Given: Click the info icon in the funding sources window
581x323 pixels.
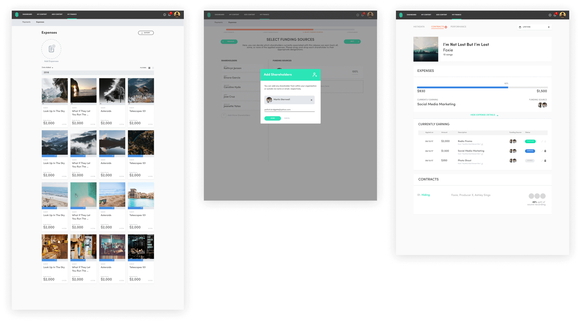Looking at the screenshot, I should tap(358, 15).
